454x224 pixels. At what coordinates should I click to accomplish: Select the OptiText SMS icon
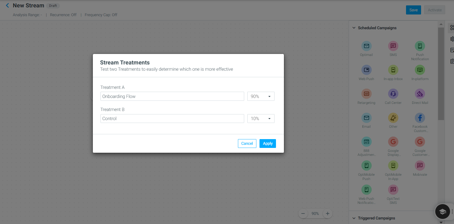[393, 190]
